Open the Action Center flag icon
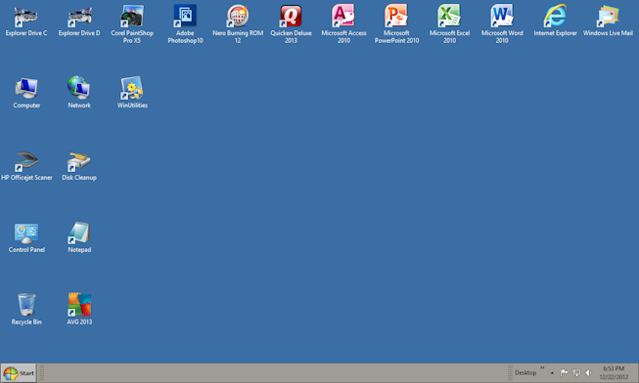This screenshot has height=383, width=639. tap(564, 373)
